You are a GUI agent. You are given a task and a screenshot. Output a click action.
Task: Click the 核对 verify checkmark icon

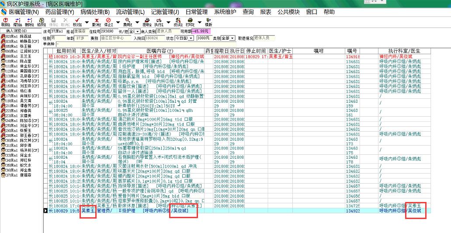point(77,20)
